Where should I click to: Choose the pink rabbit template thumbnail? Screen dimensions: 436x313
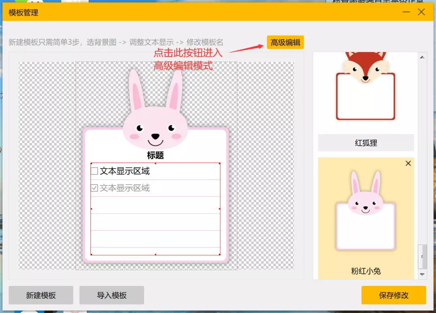coord(366,210)
